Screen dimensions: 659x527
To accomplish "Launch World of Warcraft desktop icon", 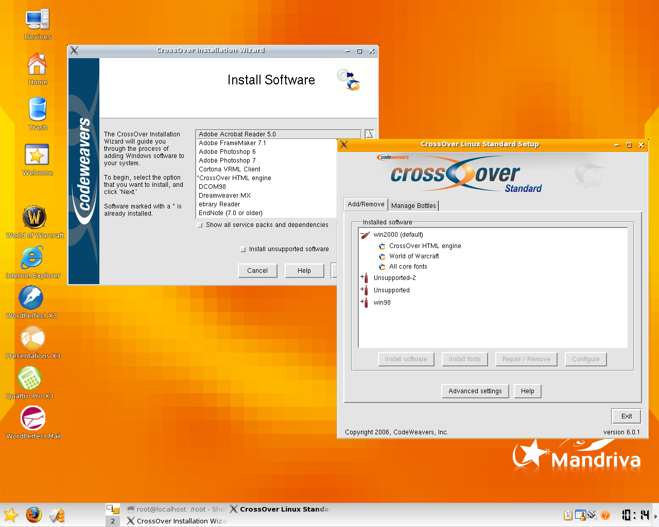I will tap(34, 217).
